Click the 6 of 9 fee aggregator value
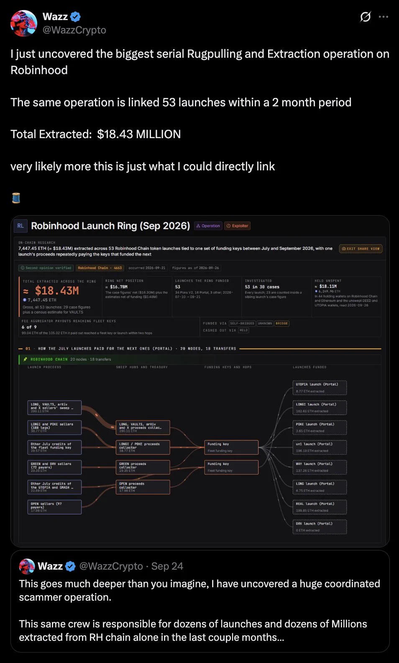399x663 pixels. point(29,327)
